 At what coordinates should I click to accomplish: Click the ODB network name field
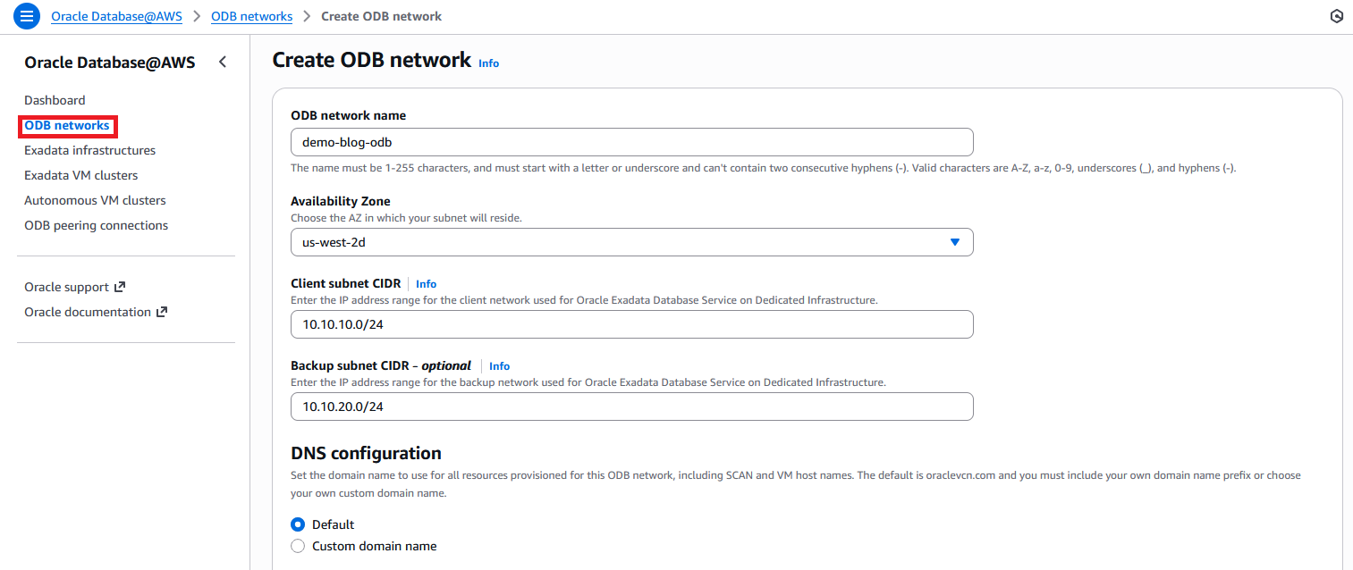click(x=631, y=142)
